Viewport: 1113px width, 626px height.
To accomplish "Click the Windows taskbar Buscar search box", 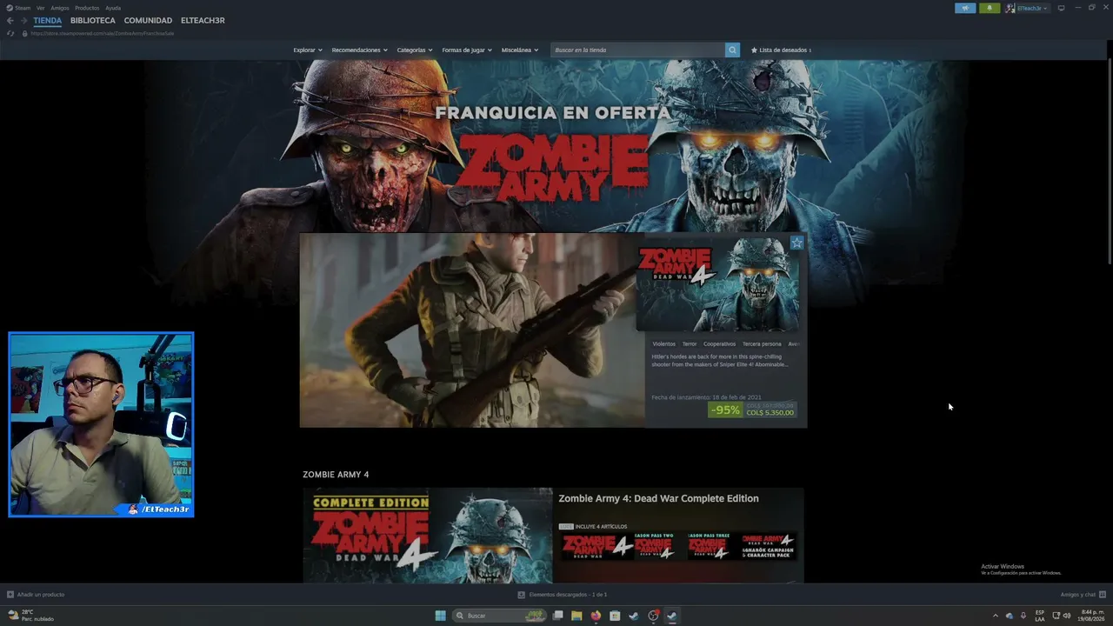I will [x=500, y=616].
